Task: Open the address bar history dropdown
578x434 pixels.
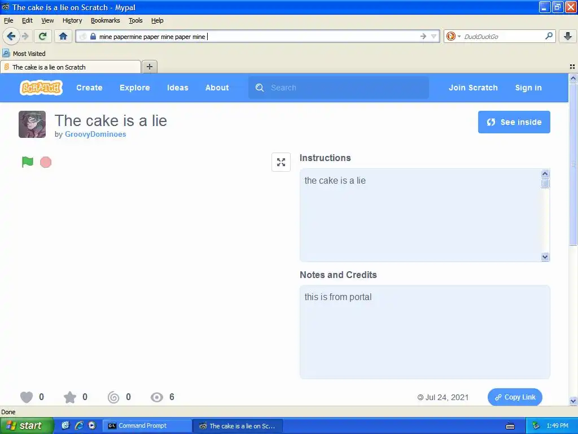Action: click(434, 36)
